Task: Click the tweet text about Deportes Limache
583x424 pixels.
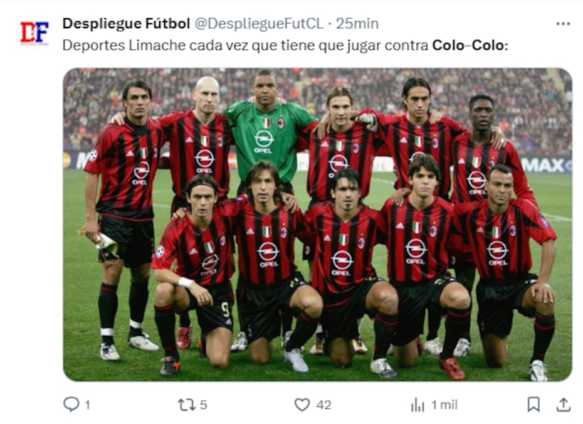Action: [x=285, y=45]
